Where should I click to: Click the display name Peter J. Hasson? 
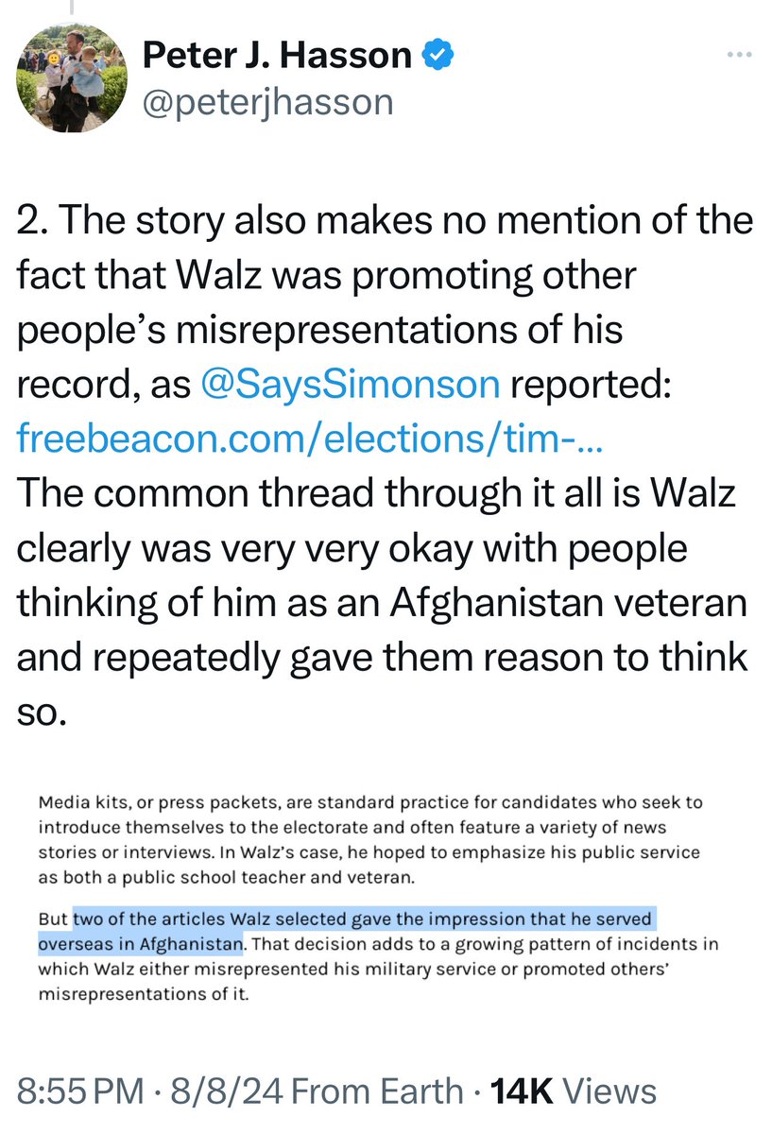coord(276,57)
